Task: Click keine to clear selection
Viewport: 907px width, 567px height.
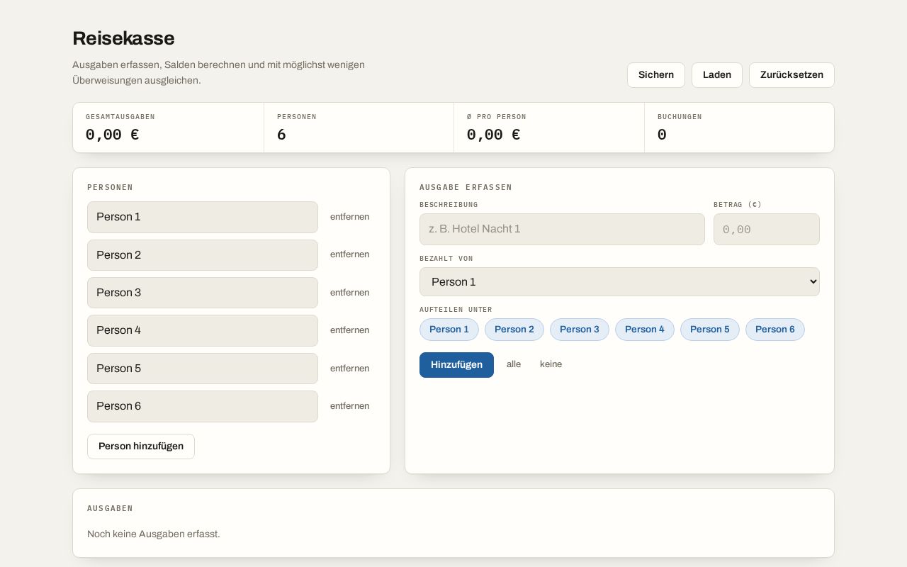Action: 551,364
